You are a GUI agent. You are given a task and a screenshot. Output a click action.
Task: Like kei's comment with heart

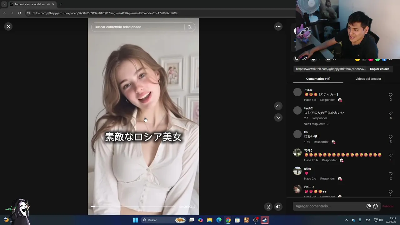391,137
